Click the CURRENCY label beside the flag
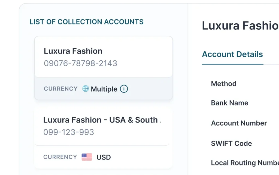The height and width of the screenshot is (175, 279). pos(60,157)
